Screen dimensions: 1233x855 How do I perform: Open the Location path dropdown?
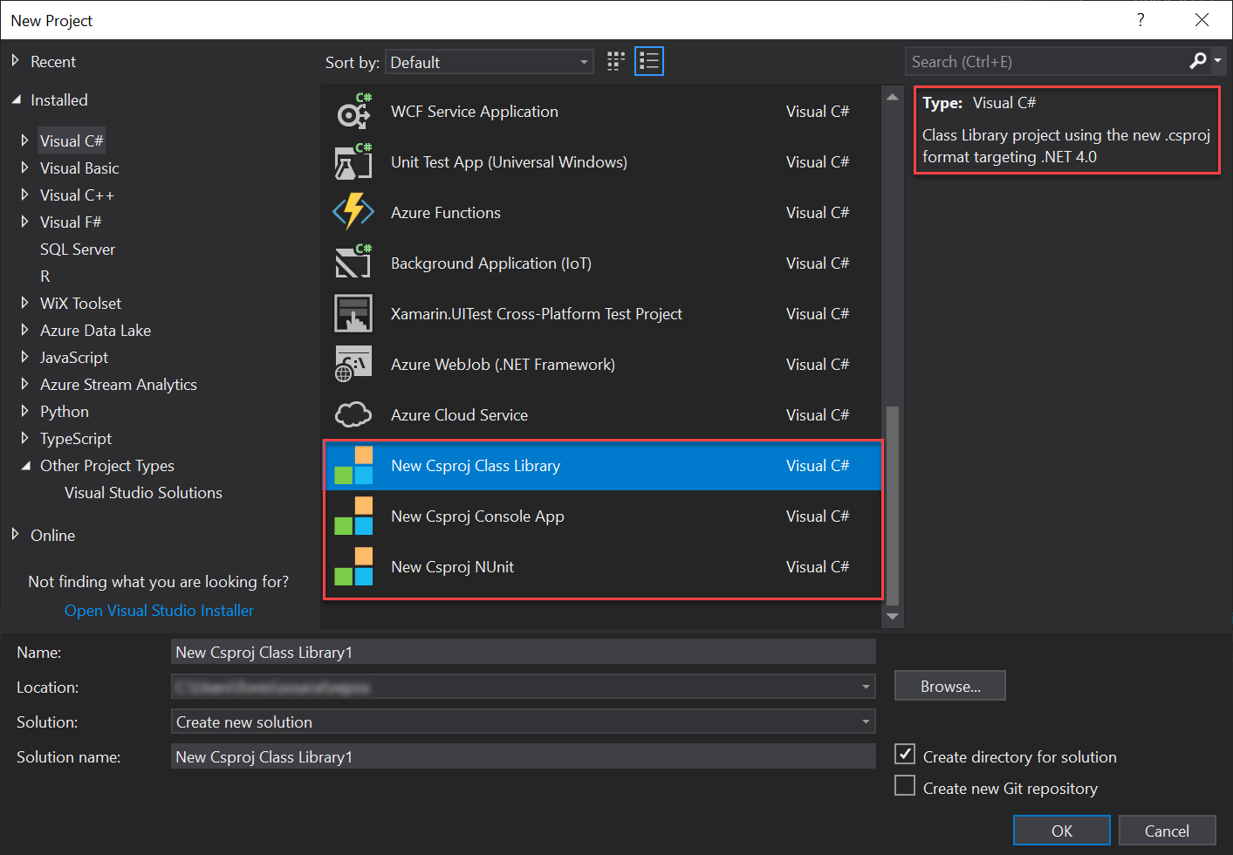pos(866,687)
